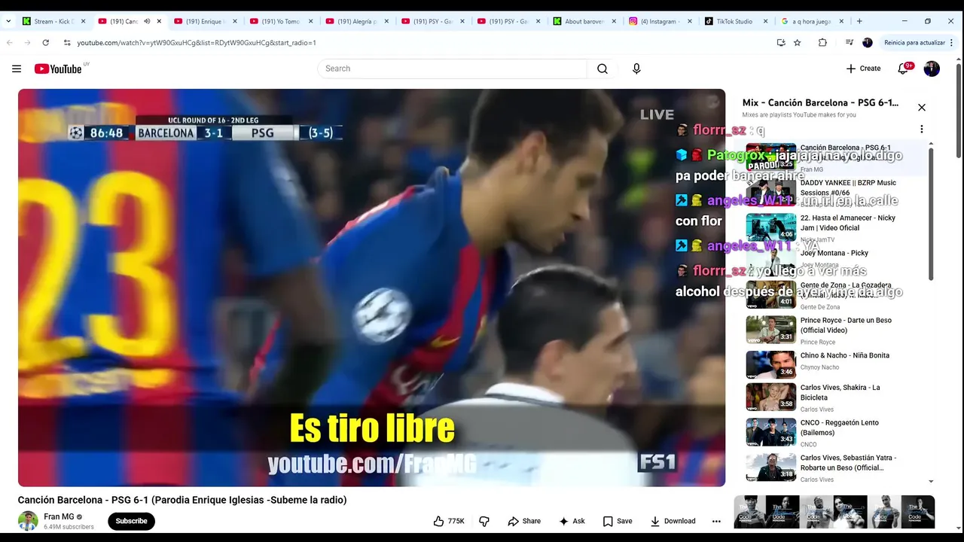The height and width of the screenshot is (542, 964).
Task: Open the YouTube guide hamburger menu
Action: pyautogui.click(x=17, y=69)
